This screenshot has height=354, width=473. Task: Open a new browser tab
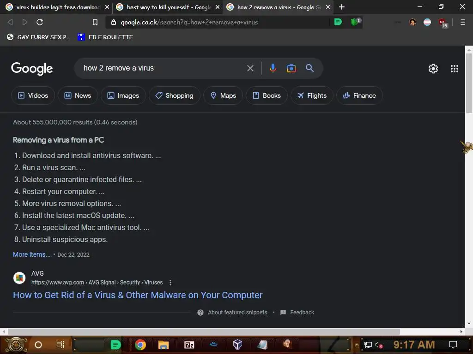click(341, 7)
